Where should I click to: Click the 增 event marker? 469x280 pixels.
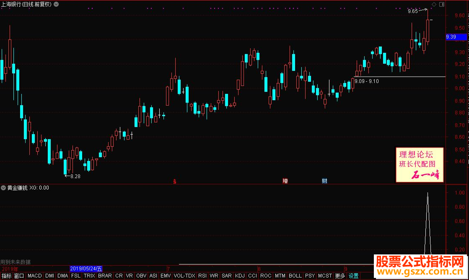point(285,181)
